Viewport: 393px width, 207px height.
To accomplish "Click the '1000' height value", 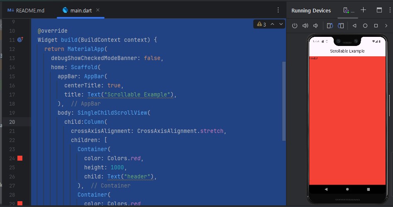I will (x=117, y=167).
